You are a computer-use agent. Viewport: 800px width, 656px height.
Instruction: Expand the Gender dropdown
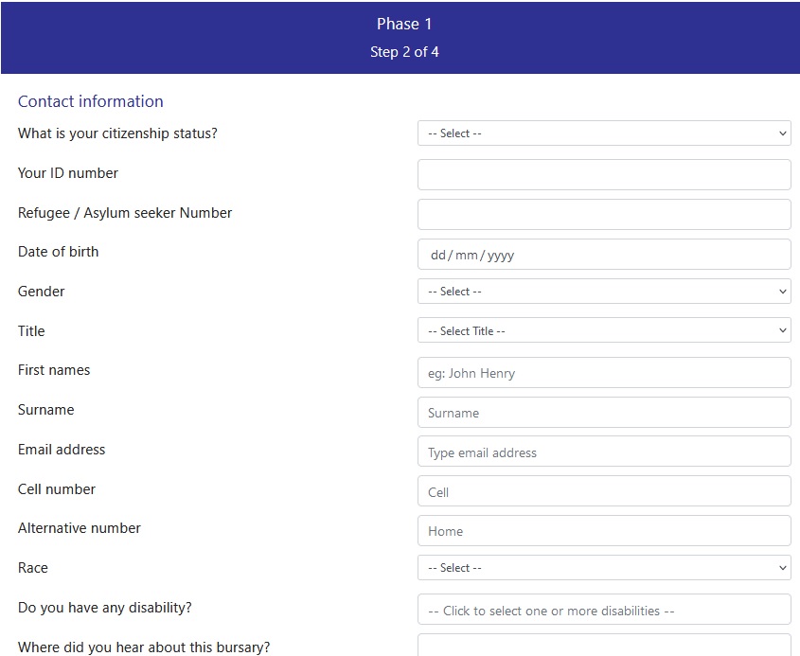[603, 292]
